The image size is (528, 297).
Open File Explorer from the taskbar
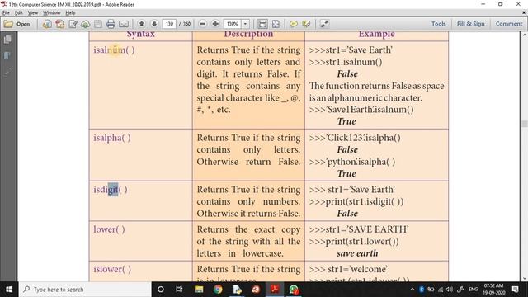[199, 290]
